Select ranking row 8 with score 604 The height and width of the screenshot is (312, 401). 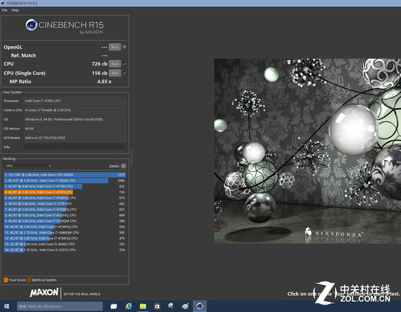tap(65, 215)
